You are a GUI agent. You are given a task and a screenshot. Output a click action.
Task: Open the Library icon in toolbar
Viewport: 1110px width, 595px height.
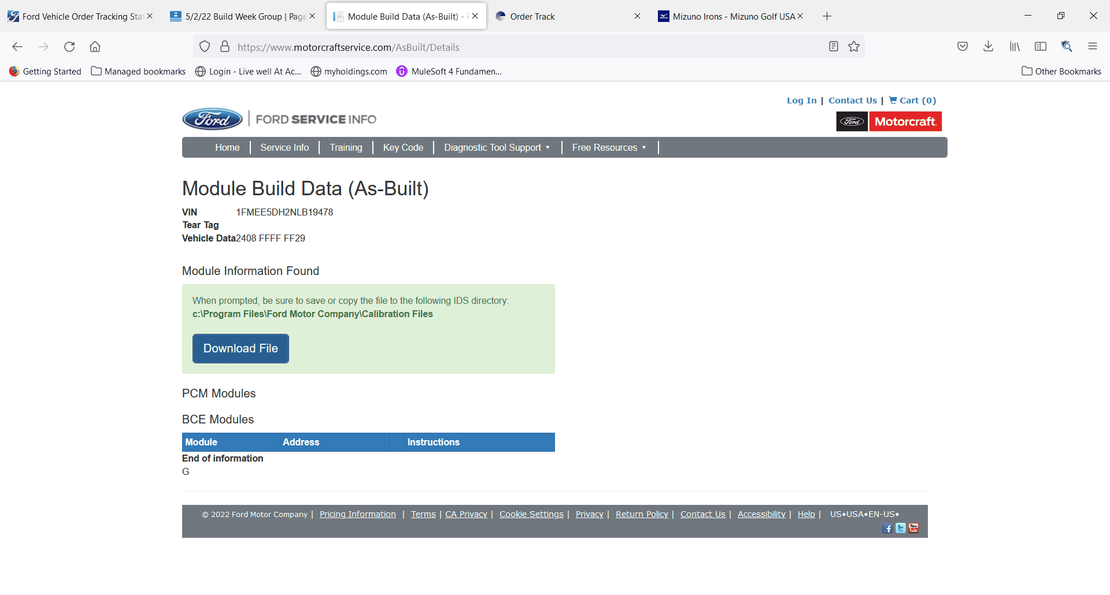1015,47
